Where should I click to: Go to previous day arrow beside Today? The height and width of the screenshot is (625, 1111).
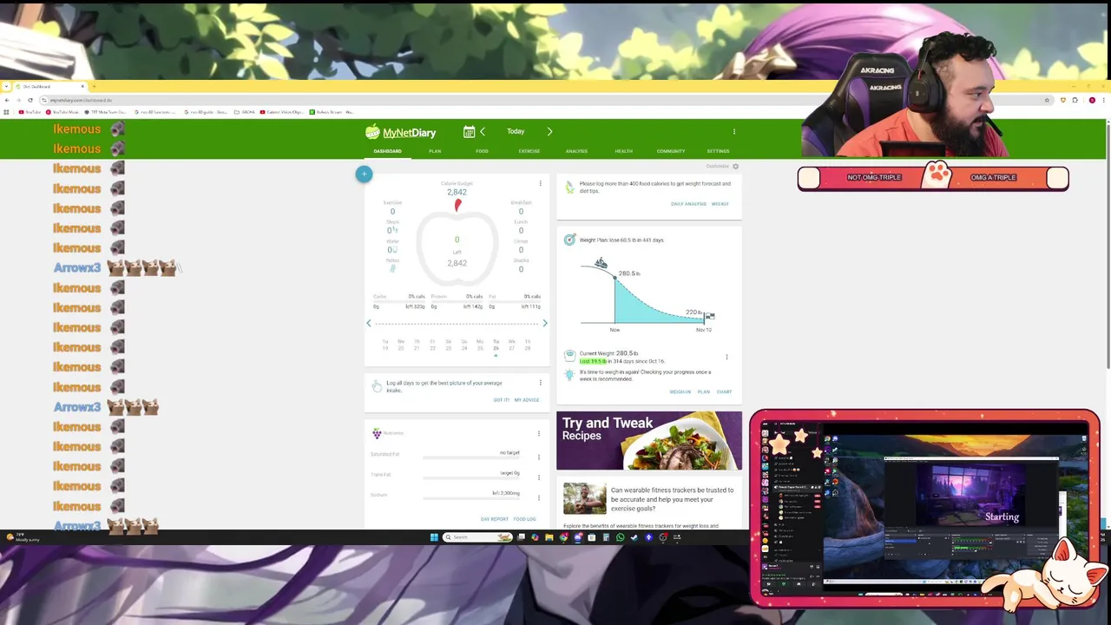coord(483,132)
